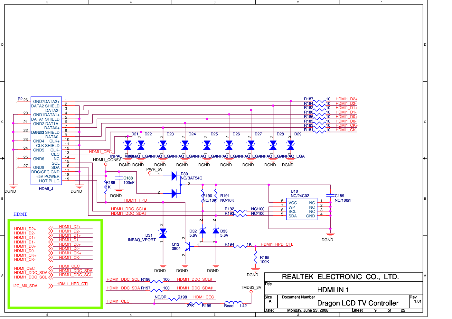Click the revision value '1.01'
Image resolution: width=452 pixels, height=319 pixels.
pyautogui.click(x=418, y=301)
